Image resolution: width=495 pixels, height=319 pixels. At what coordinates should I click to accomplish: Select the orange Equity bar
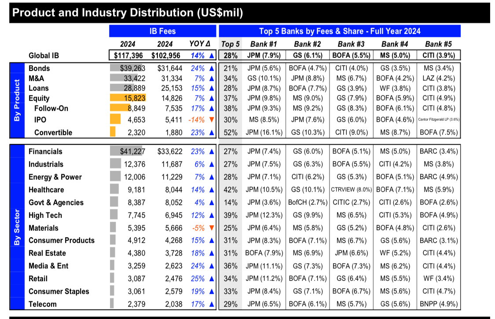pos(128,98)
